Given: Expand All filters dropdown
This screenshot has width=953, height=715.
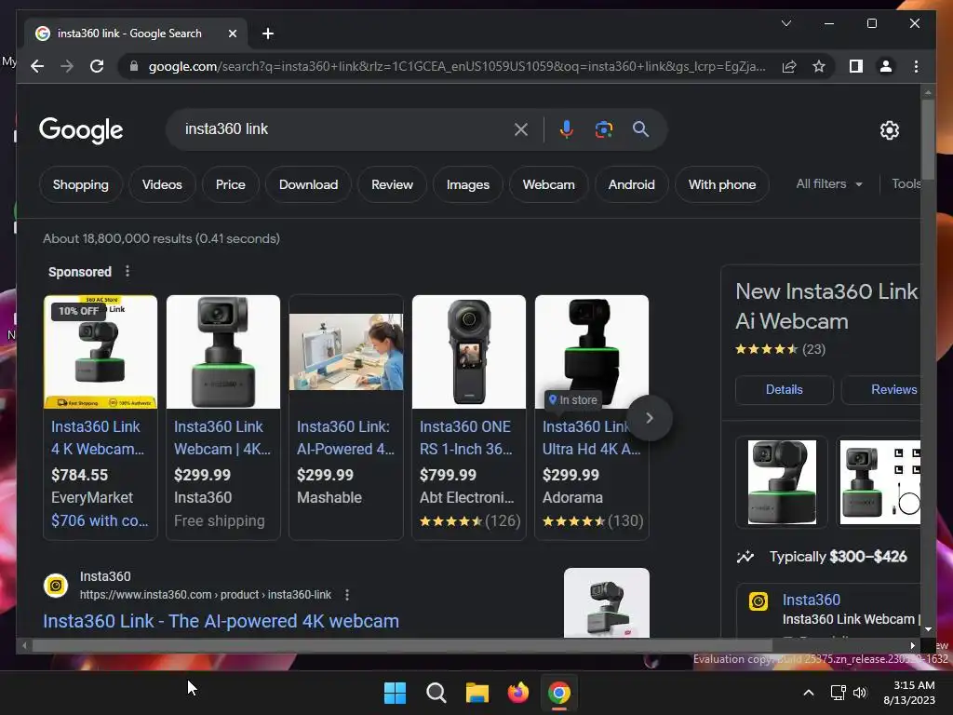Looking at the screenshot, I should pos(829,183).
